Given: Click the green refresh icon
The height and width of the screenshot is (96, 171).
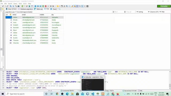Looking at the screenshot, I should pyautogui.click(x=22, y=6).
